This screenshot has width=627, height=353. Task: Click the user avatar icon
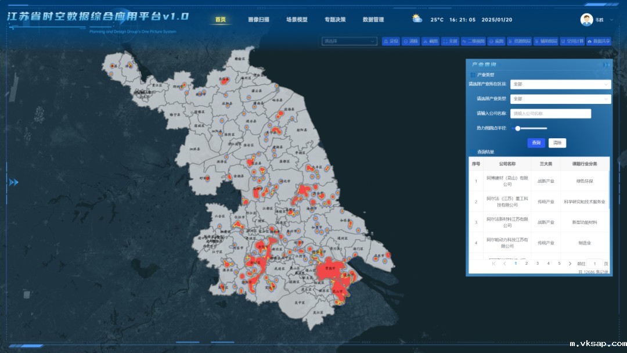(586, 19)
